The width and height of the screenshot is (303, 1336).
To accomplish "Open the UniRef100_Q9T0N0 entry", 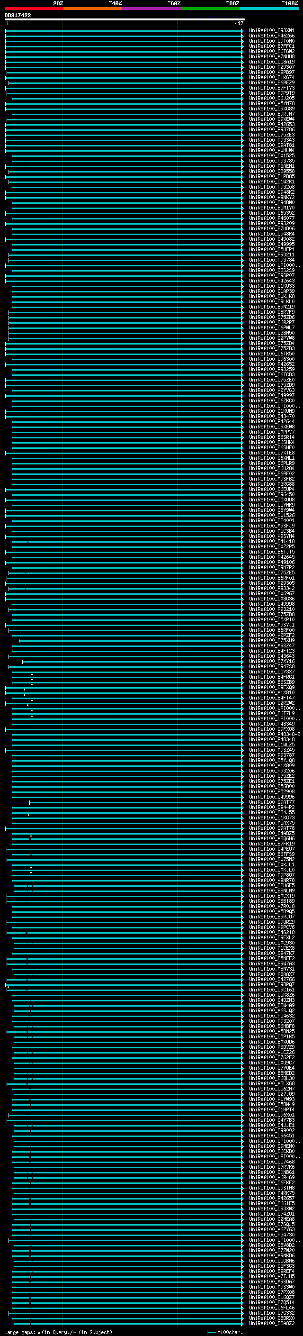I will point(272,41).
